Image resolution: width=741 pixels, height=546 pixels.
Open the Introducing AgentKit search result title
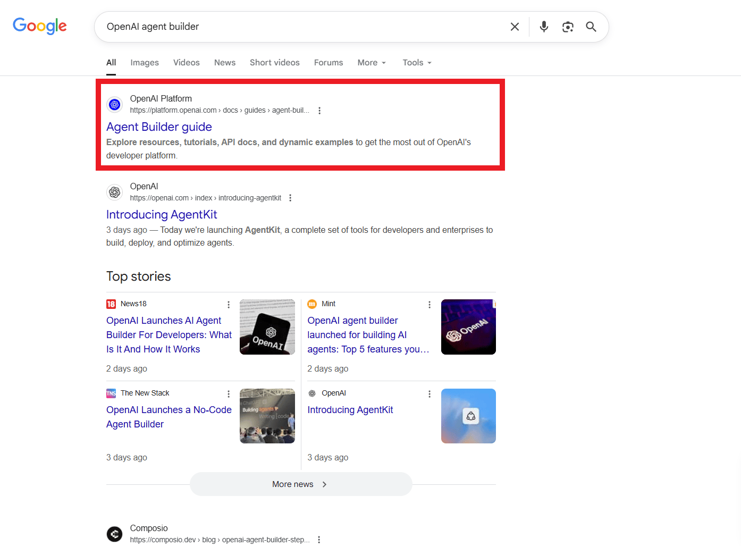click(162, 215)
